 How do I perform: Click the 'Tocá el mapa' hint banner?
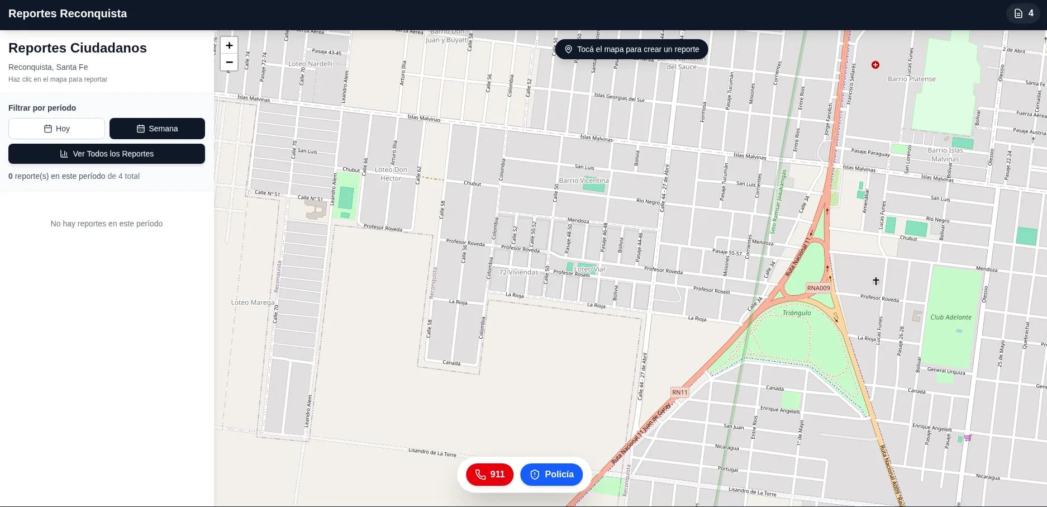631,49
